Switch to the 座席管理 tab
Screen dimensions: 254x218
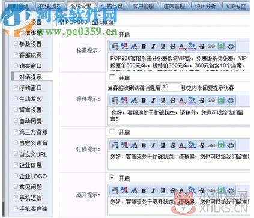coord(174,7)
